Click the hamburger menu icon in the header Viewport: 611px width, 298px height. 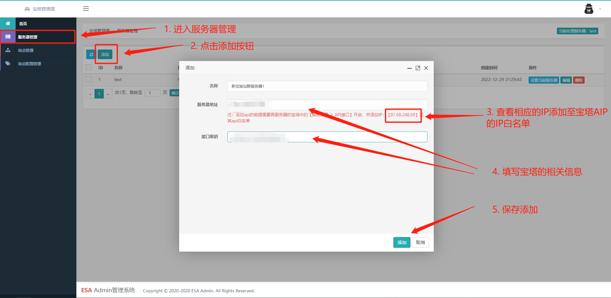[x=86, y=9]
